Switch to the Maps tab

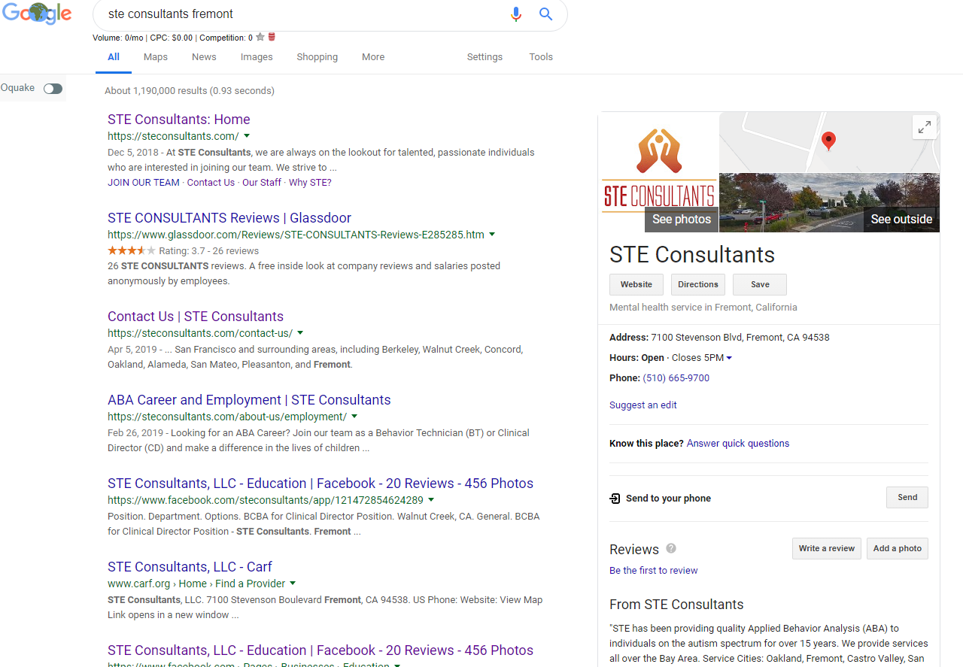point(156,56)
